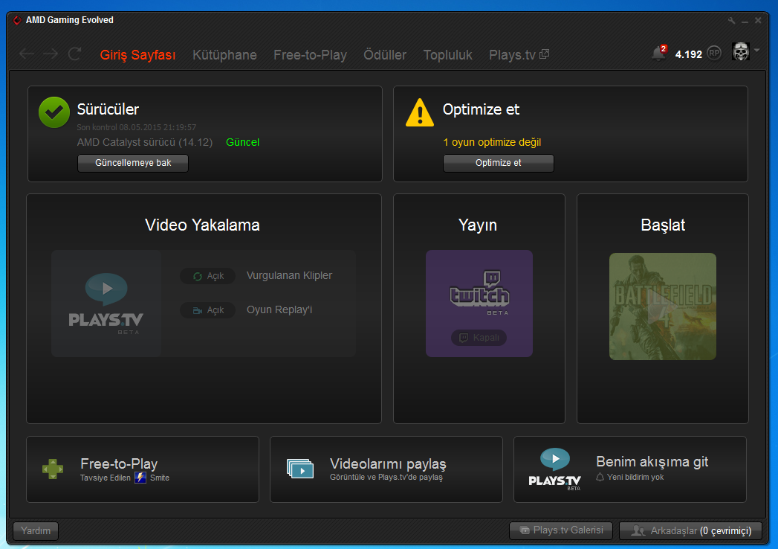The width and height of the screenshot is (778, 549).
Task: Switch to the Kütüphane tab
Action: coord(224,54)
